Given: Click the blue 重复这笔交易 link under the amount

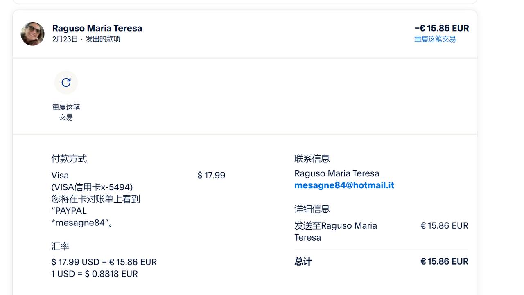Looking at the screenshot, I should (x=435, y=39).
